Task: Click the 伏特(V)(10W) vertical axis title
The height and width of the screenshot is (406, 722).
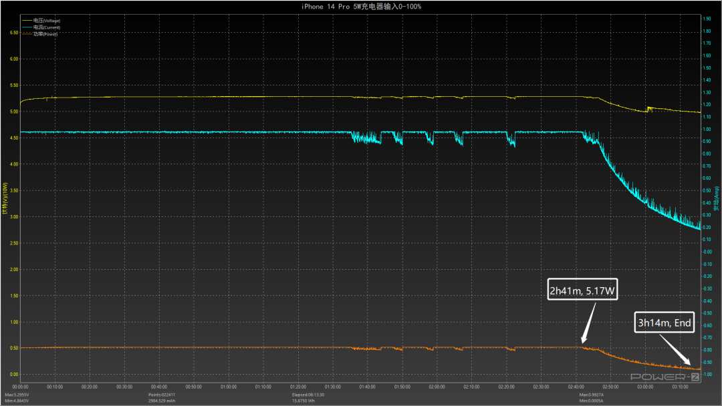Action: 5,198
